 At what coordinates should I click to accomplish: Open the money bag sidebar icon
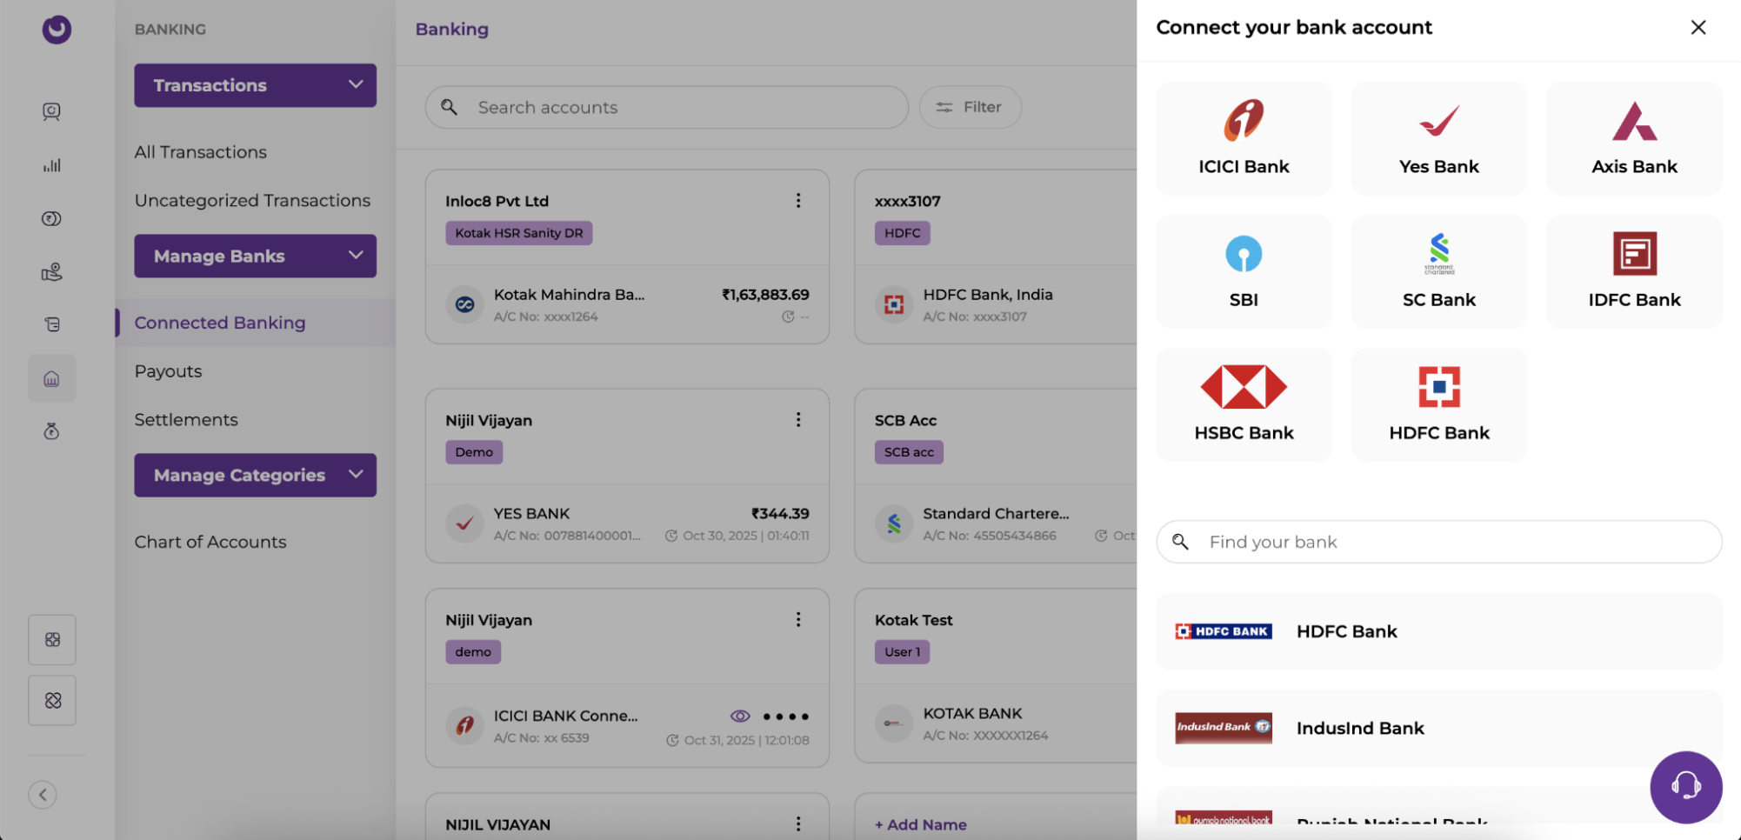(52, 431)
